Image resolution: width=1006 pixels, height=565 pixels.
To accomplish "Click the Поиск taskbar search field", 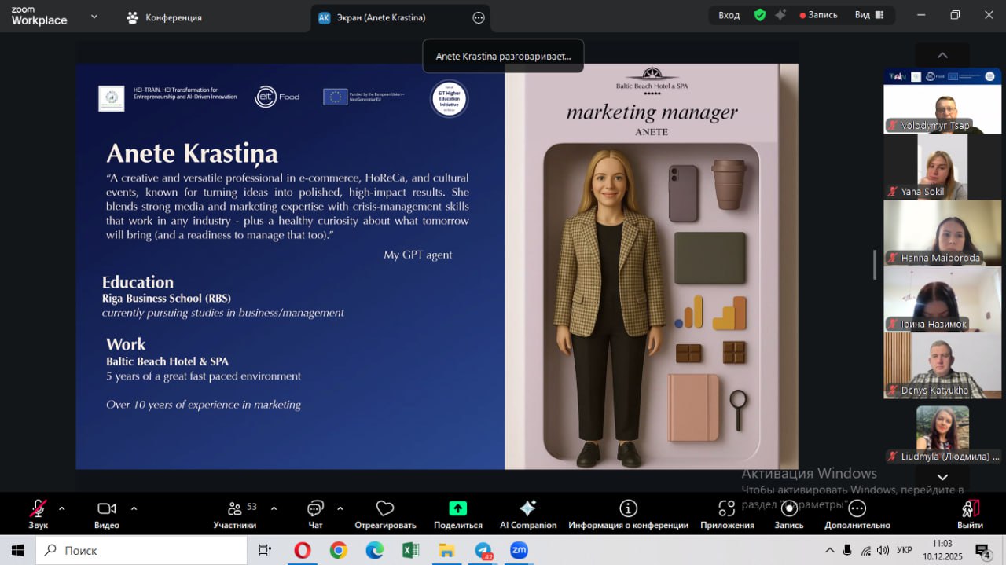I will coord(141,550).
